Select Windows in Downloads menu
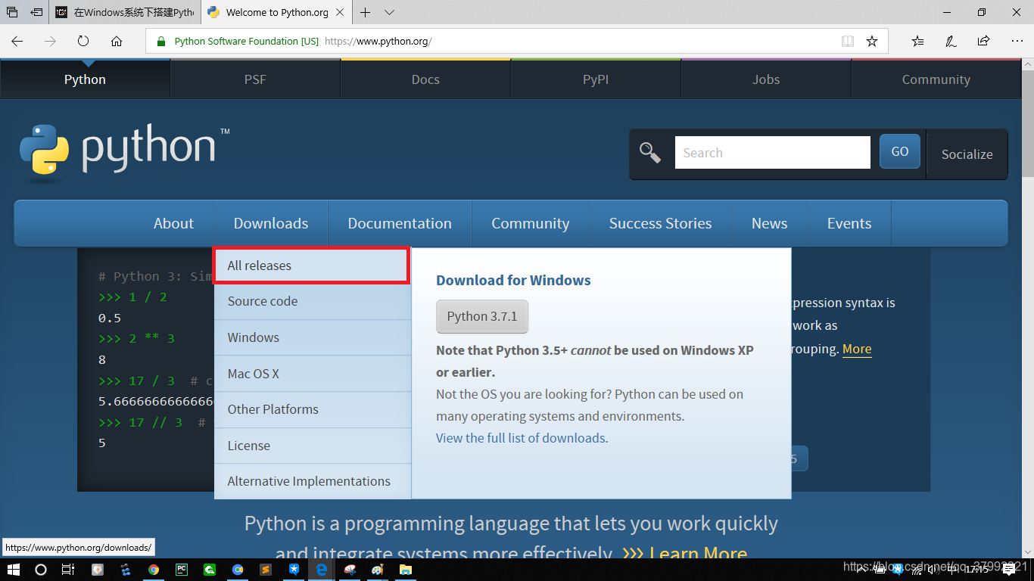Viewport: 1034px width, 581px height. click(x=313, y=337)
